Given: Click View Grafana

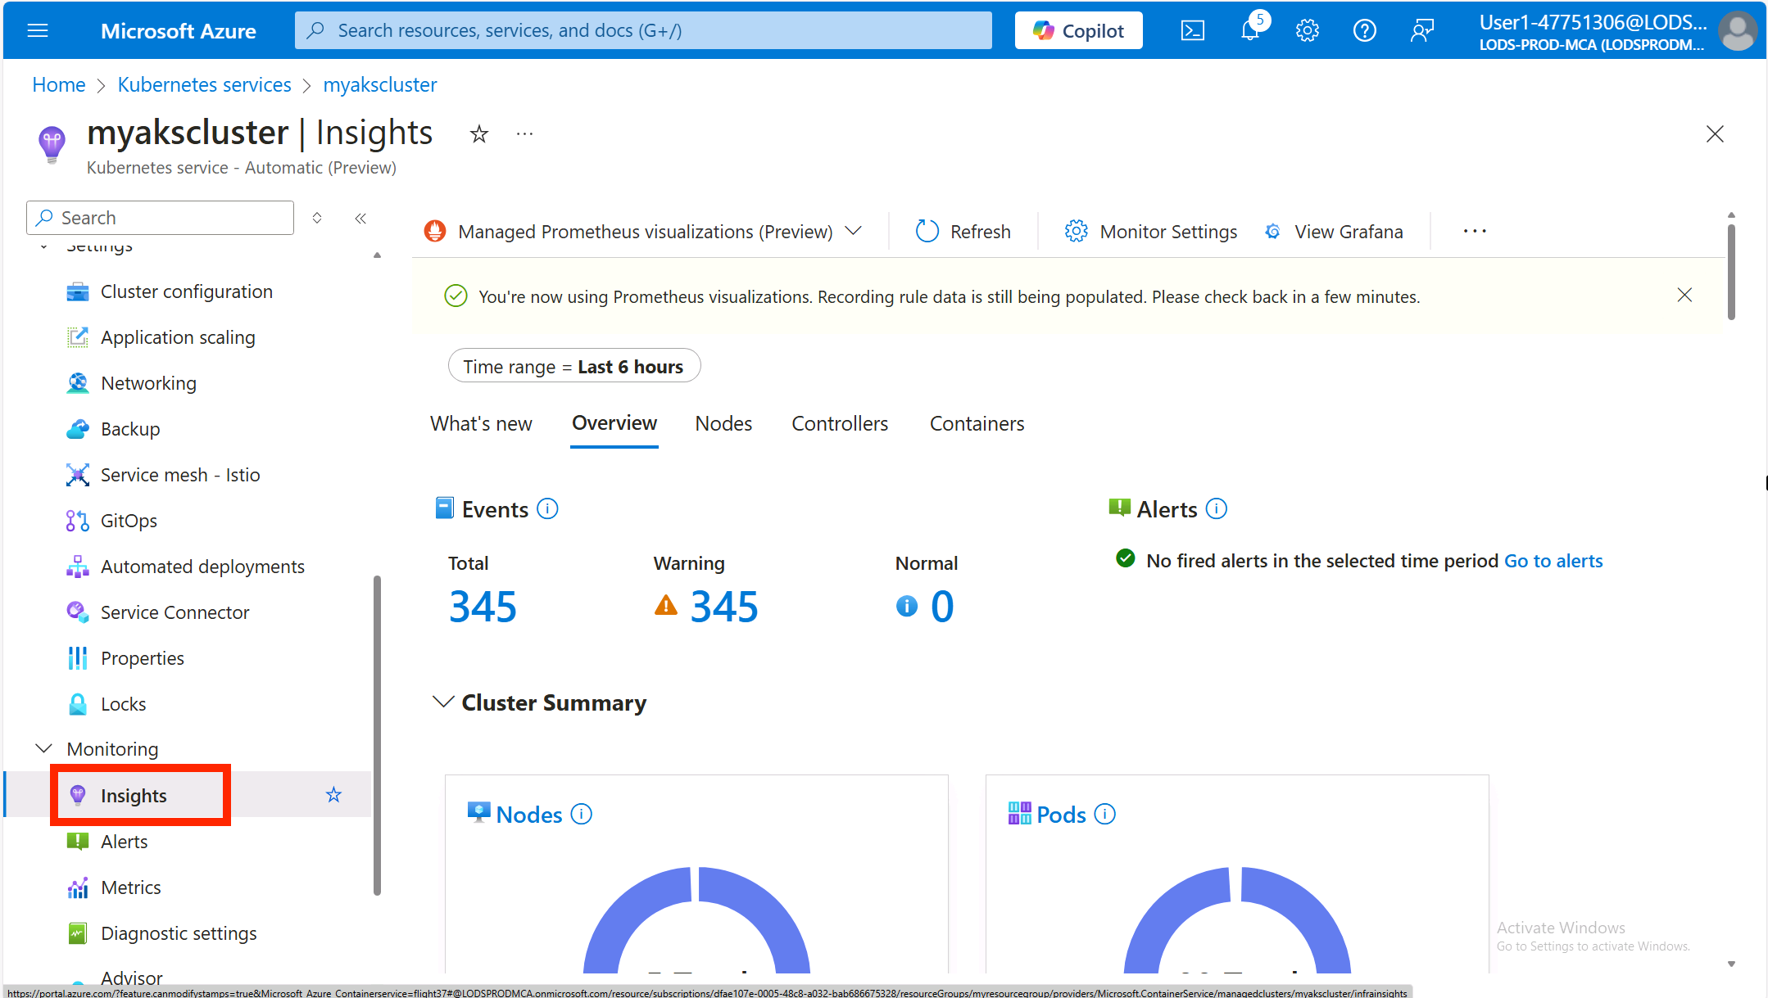Looking at the screenshot, I should click(x=1334, y=232).
